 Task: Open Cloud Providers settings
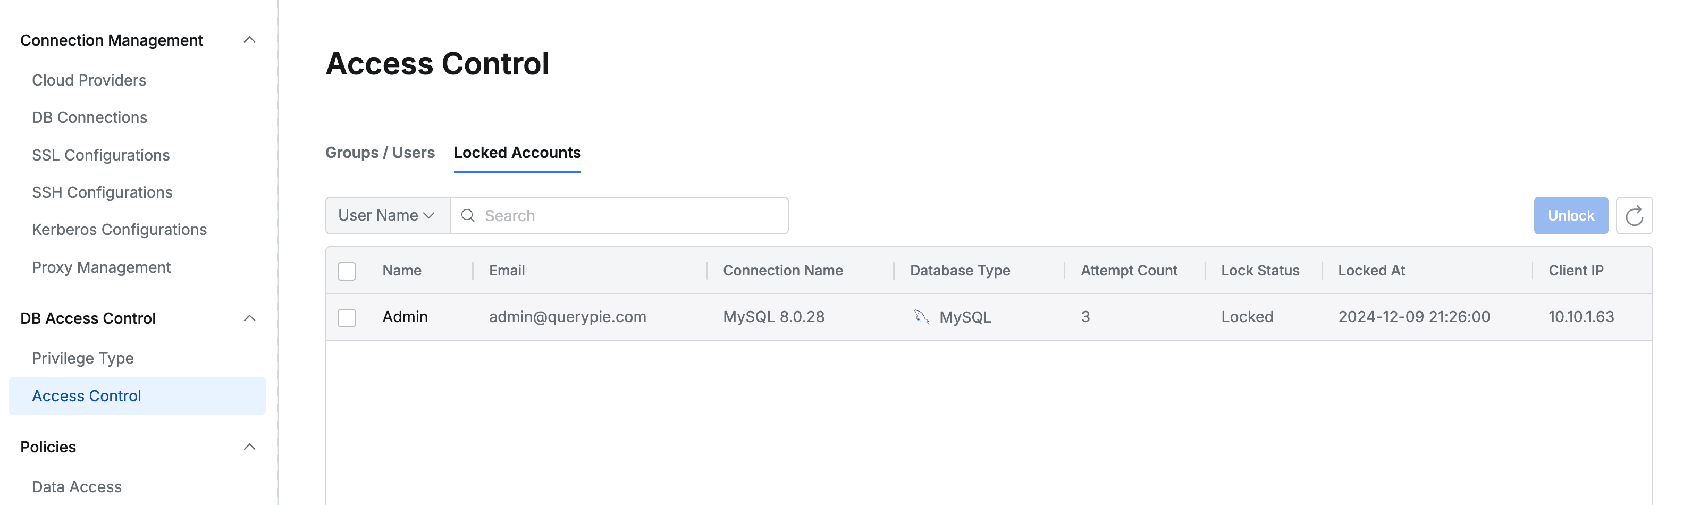click(x=88, y=80)
